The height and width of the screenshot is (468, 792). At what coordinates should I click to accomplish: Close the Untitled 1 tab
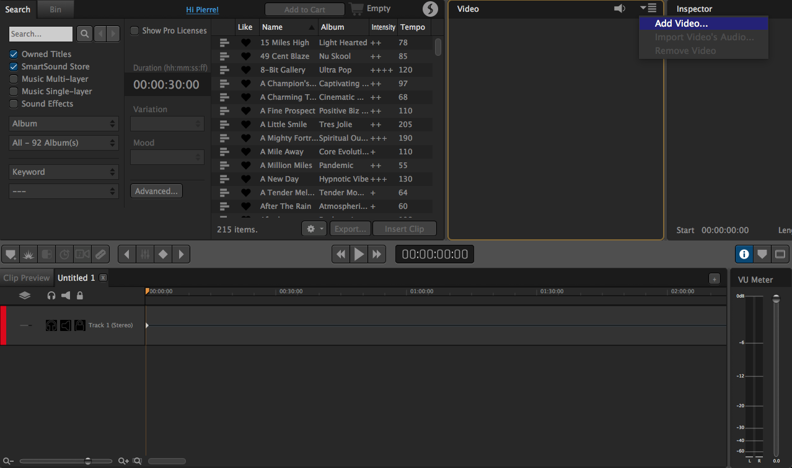click(103, 278)
